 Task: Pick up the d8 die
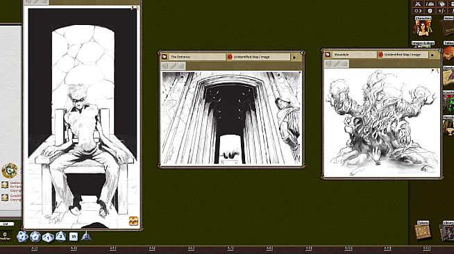60,237
